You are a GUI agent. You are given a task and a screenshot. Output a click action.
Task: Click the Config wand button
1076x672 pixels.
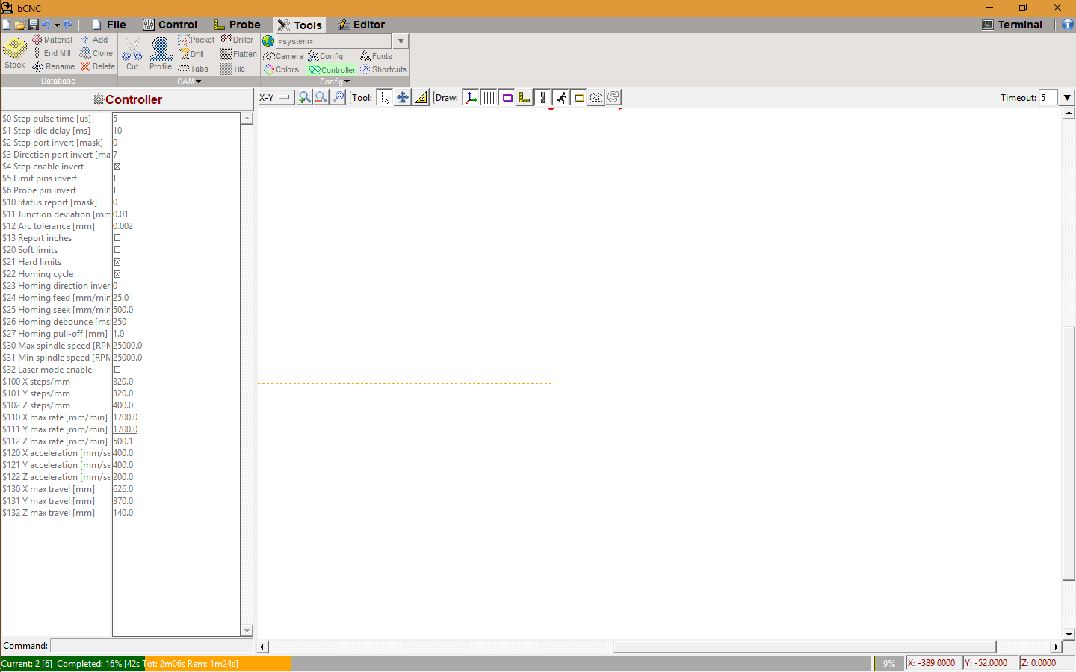tap(326, 56)
